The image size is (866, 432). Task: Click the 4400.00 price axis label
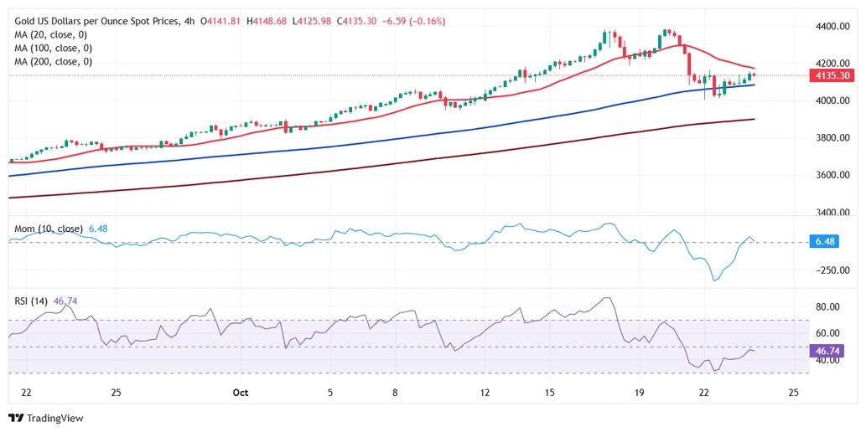832,27
